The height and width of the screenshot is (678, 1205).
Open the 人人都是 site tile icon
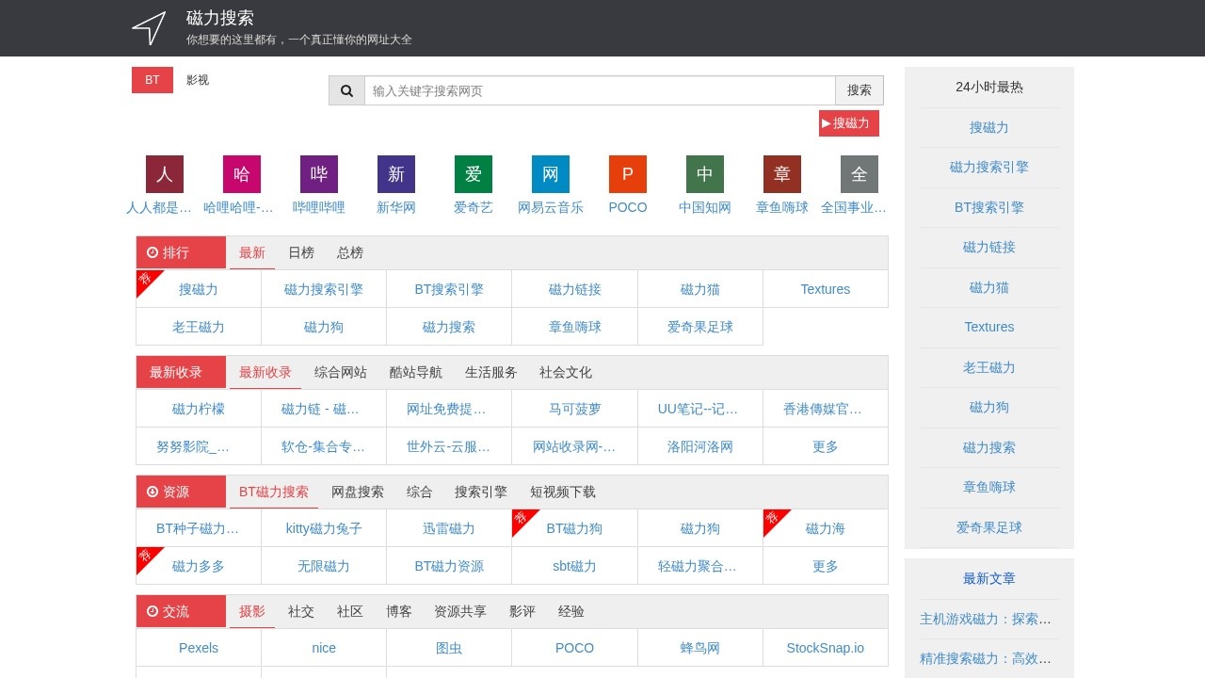click(165, 174)
